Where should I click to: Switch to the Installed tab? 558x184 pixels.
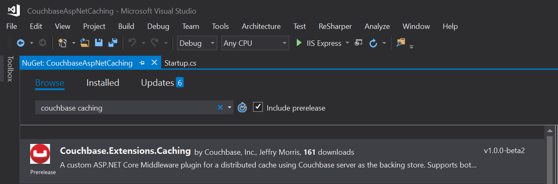[x=103, y=83]
